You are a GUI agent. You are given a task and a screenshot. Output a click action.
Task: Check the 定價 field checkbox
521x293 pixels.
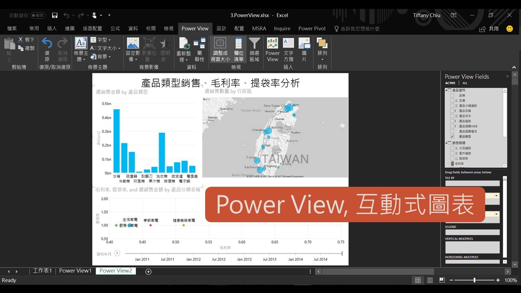pyautogui.click(x=452, y=100)
